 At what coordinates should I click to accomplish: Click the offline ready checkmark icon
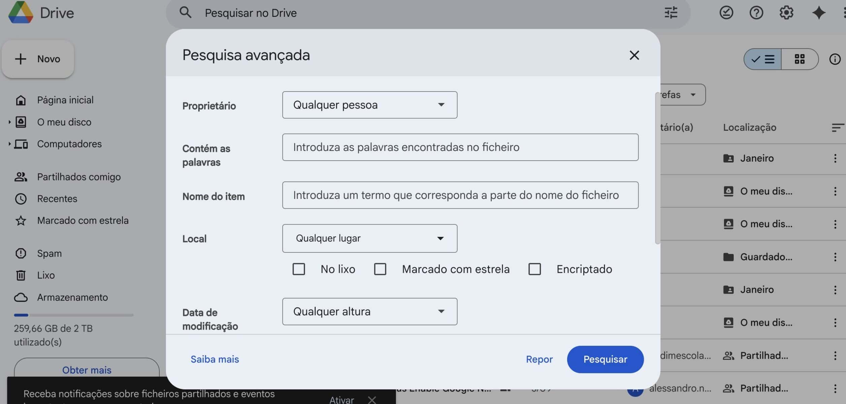pyautogui.click(x=726, y=13)
